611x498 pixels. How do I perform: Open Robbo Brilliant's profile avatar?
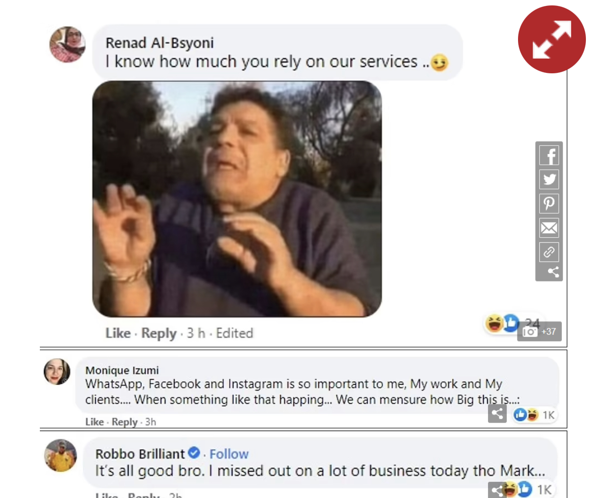(x=61, y=456)
